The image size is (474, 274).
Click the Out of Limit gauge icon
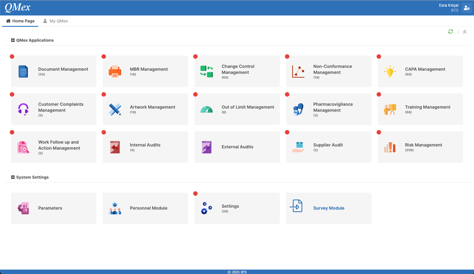(206, 109)
